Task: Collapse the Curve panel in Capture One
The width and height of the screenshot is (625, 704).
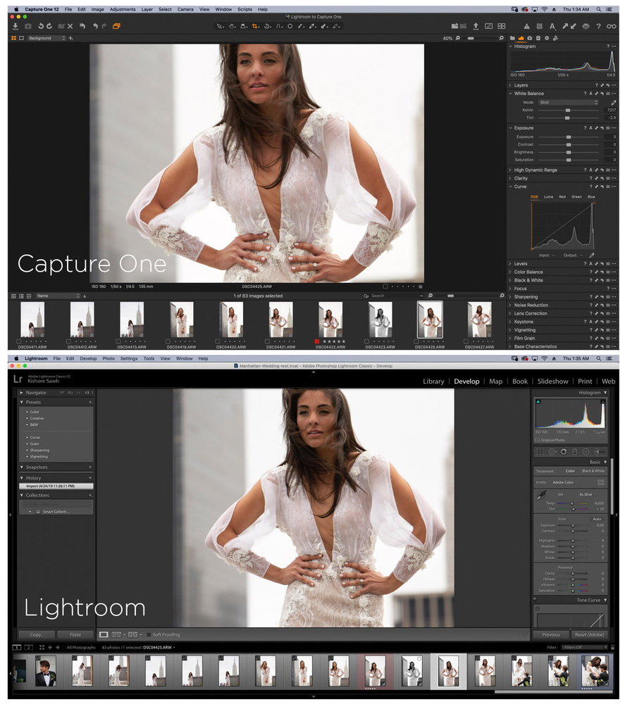Action: tap(510, 187)
